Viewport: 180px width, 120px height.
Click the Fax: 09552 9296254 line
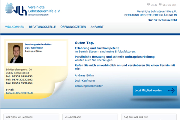[x=19, y=83]
